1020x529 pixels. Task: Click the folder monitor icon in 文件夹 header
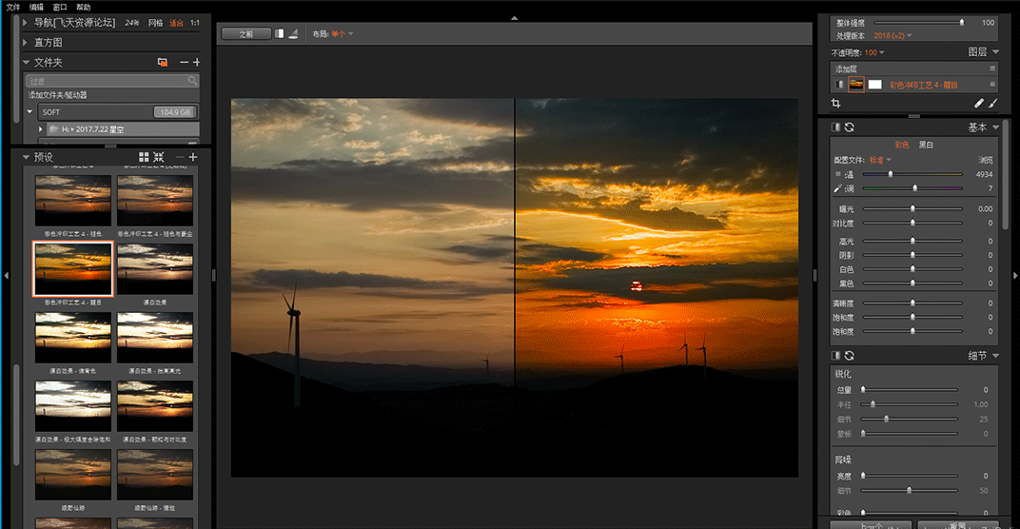tap(163, 63)
